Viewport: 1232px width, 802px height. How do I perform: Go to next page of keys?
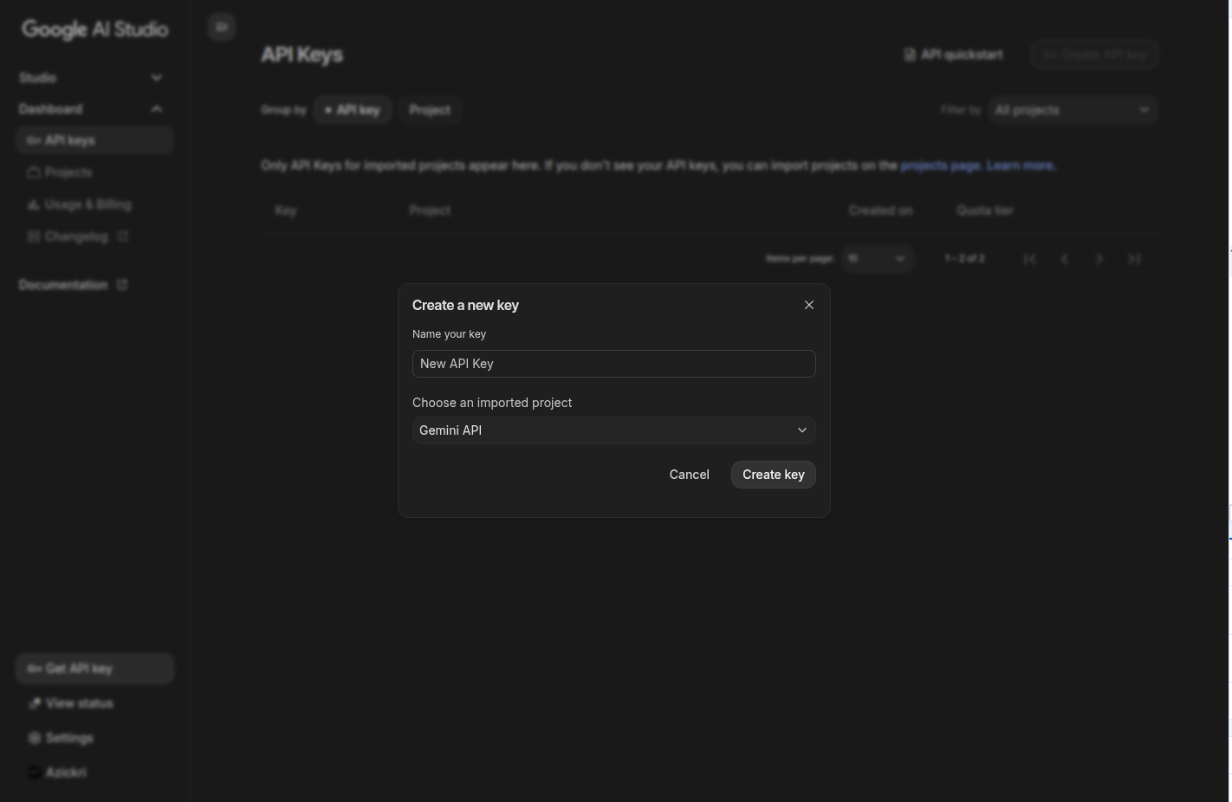pos(1099,259)
